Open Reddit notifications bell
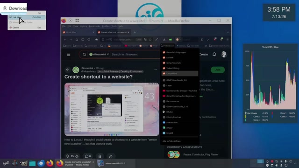The width and height of the screenshot is (299, 168). click(214, 54)
